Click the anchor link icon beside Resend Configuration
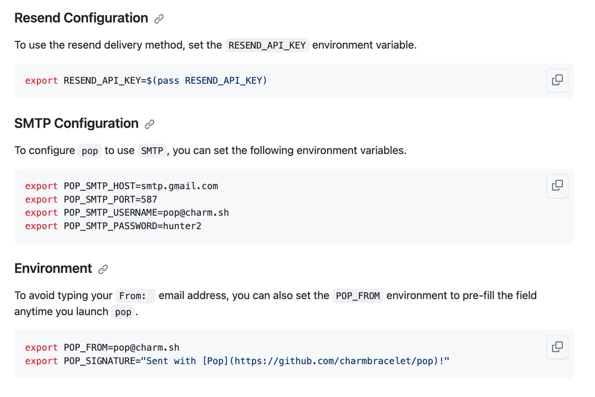This screenshot has width=595, height=397. (159, 19)
